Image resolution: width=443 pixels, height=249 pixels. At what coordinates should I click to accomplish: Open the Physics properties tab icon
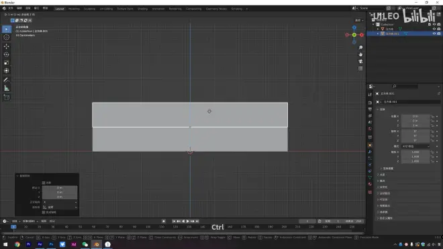point(370,165)
